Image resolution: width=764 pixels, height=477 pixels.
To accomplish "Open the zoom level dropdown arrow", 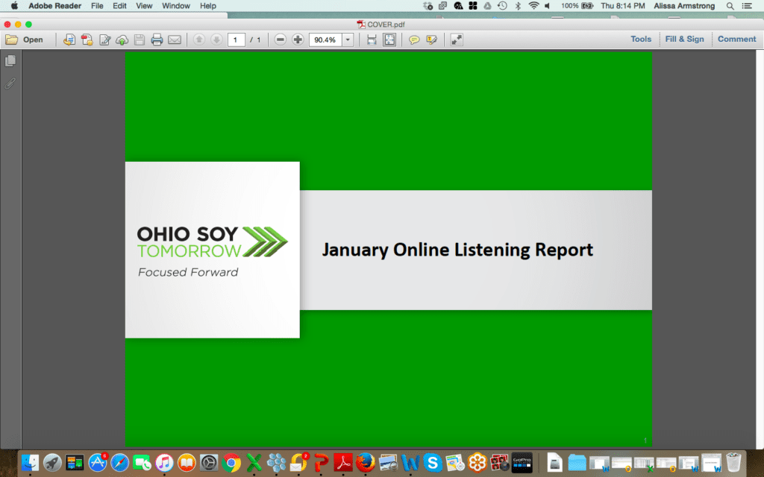I will [x=348, y=40].
